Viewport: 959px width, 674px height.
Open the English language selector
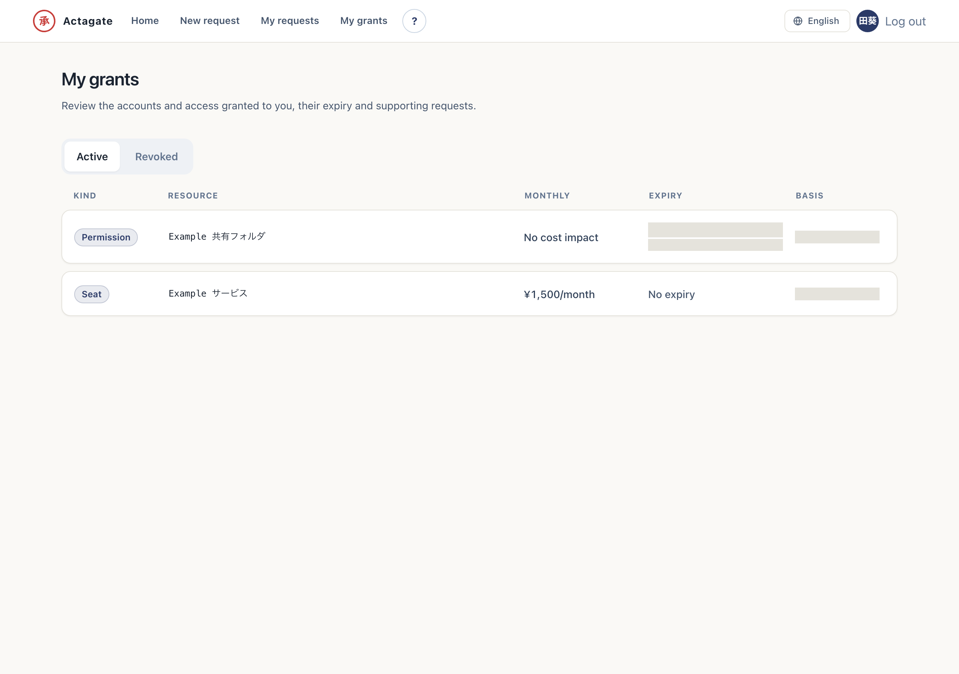pyautogui.click(x=817, y=21)
